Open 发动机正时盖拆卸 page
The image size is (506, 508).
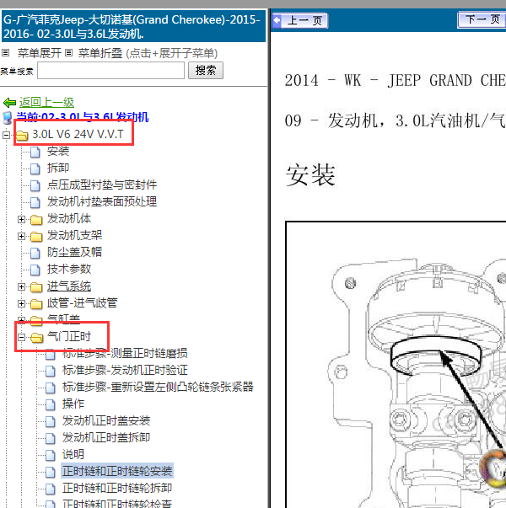point(106,438)
